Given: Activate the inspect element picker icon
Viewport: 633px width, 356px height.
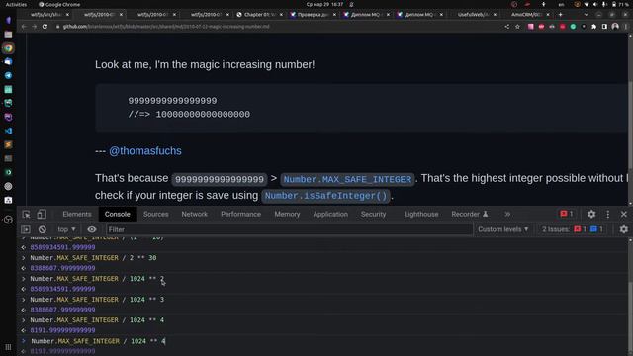Looking at the screenshot, I should (x=27, y=214).
